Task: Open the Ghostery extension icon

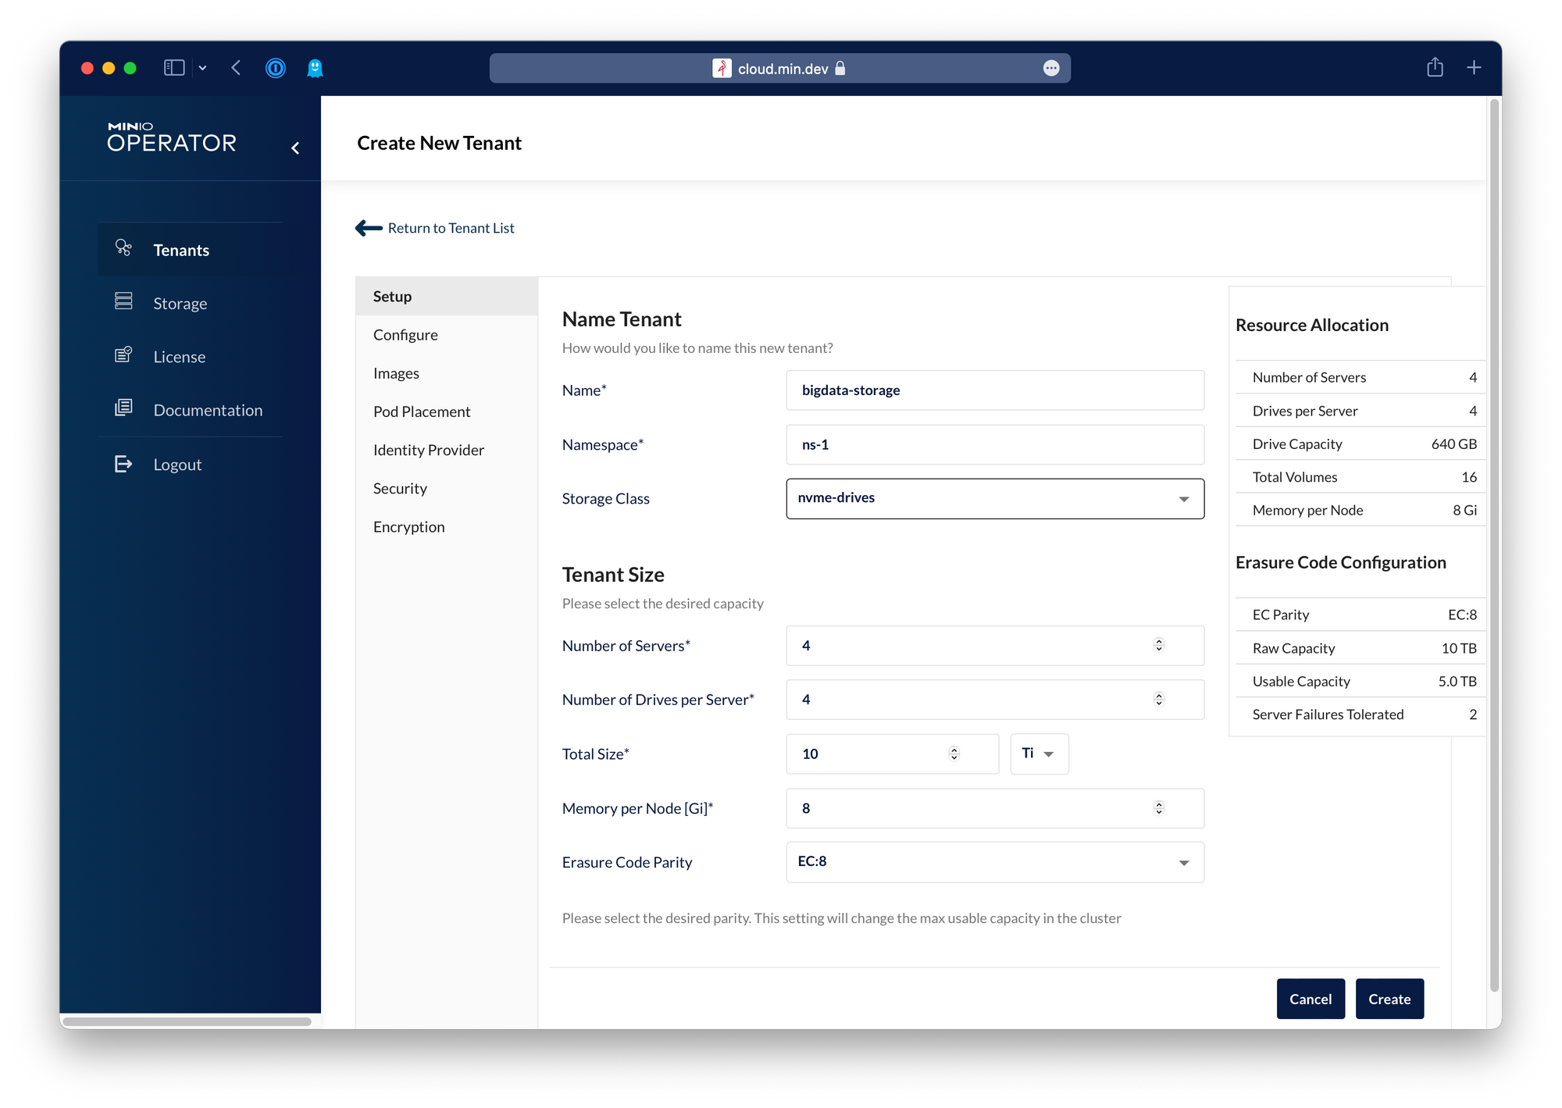Action: tap(315, 68)
